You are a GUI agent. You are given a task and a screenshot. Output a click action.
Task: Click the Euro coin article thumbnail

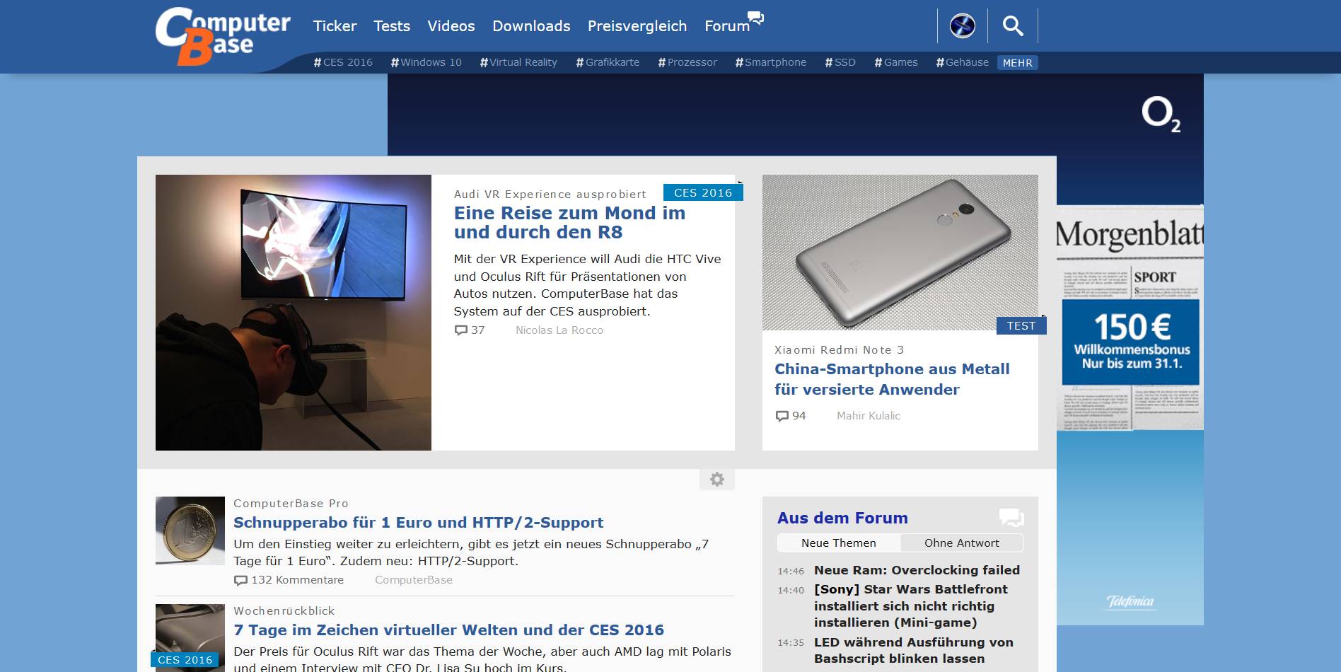point(190,531)
